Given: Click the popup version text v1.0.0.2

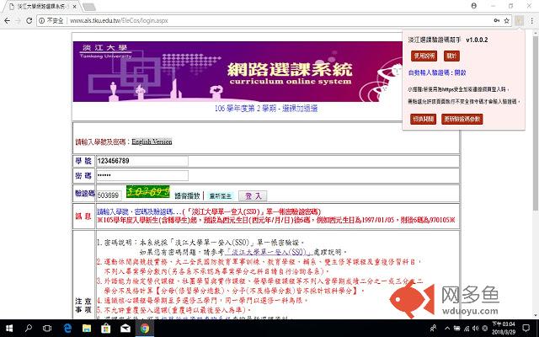Looking at the screenshot, I should pyautogui.click(x=477, y=40).
